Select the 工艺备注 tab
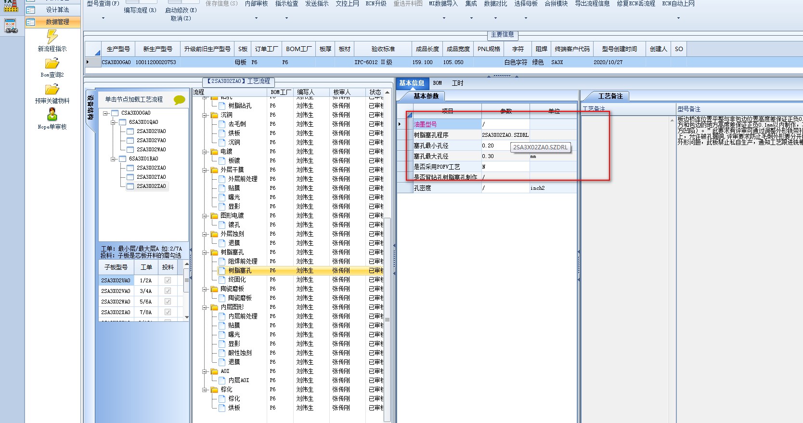 610,96
